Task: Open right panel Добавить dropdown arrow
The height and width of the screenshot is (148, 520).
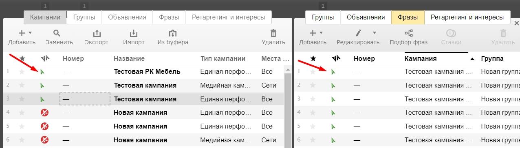Action: click(x=321, y=33)
